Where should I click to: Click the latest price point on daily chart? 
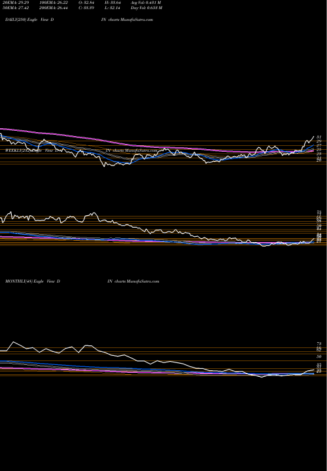[x=314, y=136]
